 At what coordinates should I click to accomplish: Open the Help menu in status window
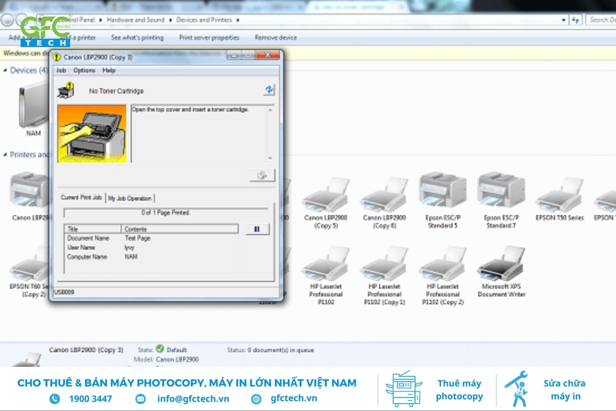pyautogui.click(x=109, y=70)
